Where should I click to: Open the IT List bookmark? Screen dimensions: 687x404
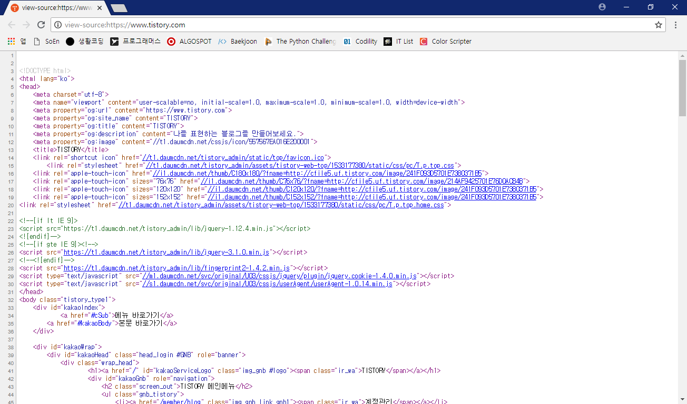tap(399, 41)
